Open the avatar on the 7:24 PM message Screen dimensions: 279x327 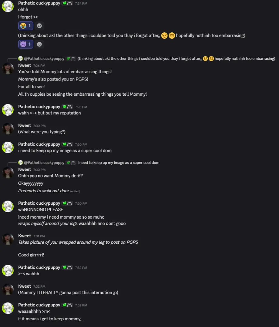pyautogui.click(x=8, y=6)
